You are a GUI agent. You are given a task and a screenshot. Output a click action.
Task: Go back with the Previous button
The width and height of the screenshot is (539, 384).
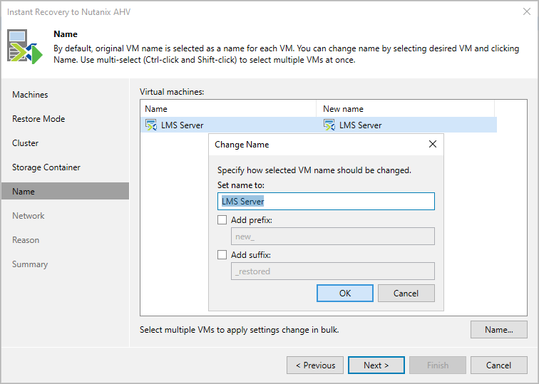(315, 365)
